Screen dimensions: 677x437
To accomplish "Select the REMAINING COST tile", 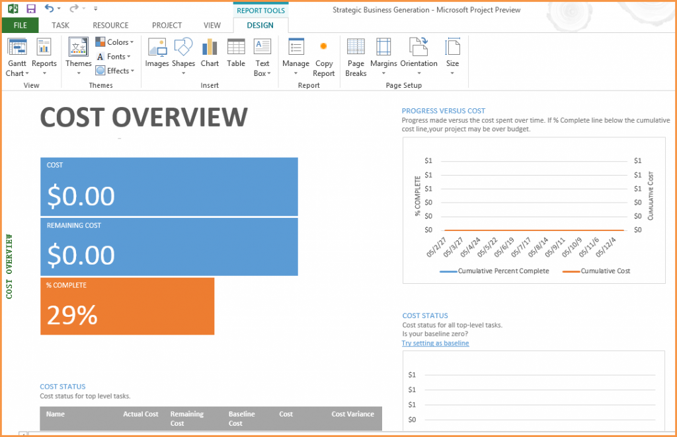I will 169,246.
